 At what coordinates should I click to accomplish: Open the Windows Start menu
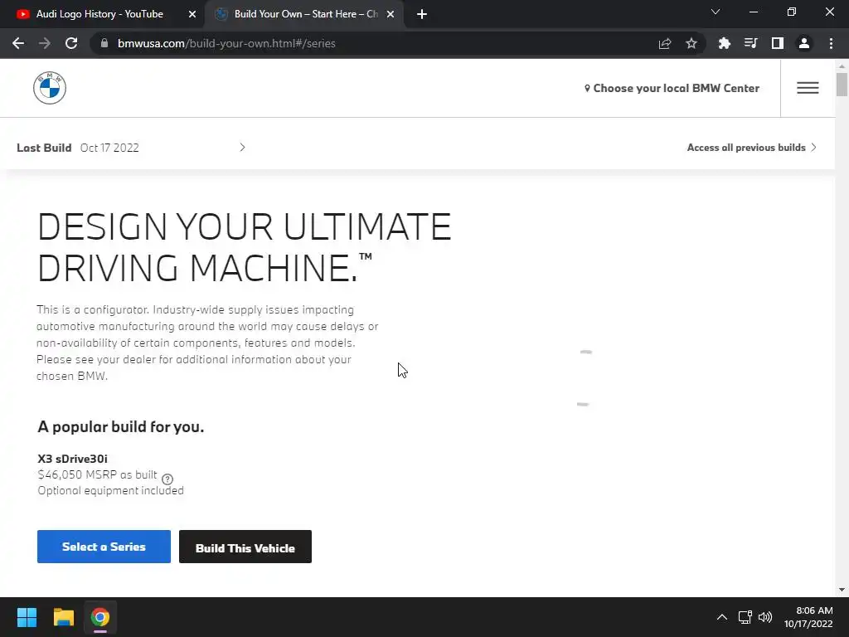[x=27, y=617]
